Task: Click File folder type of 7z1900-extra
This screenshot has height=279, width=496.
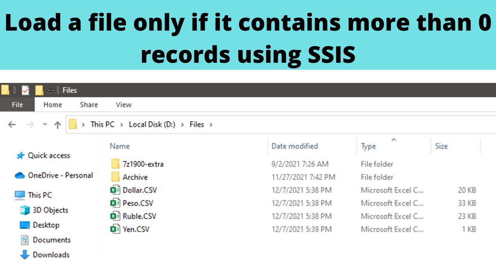Action: click(x=377, y=164)
